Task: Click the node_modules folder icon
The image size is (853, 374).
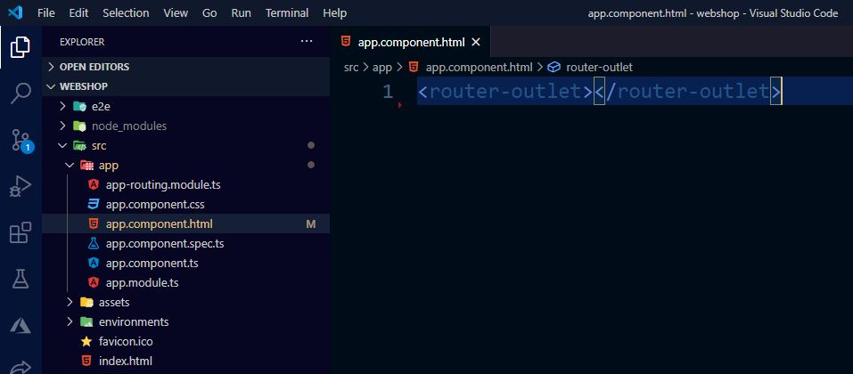Action: pyautogui.click(x=79, y=126)
